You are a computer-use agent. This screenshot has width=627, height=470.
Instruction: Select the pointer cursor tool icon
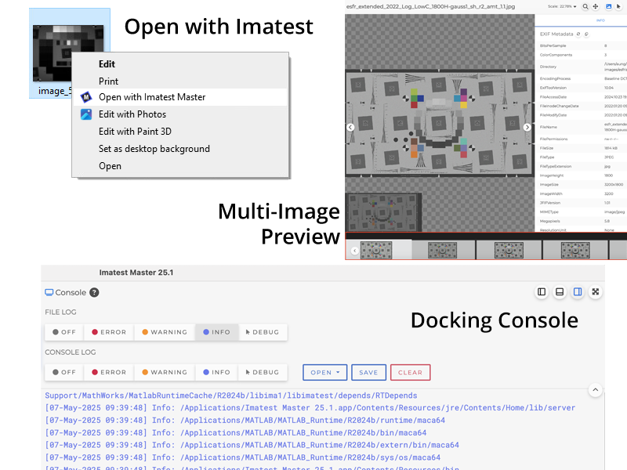618,6
